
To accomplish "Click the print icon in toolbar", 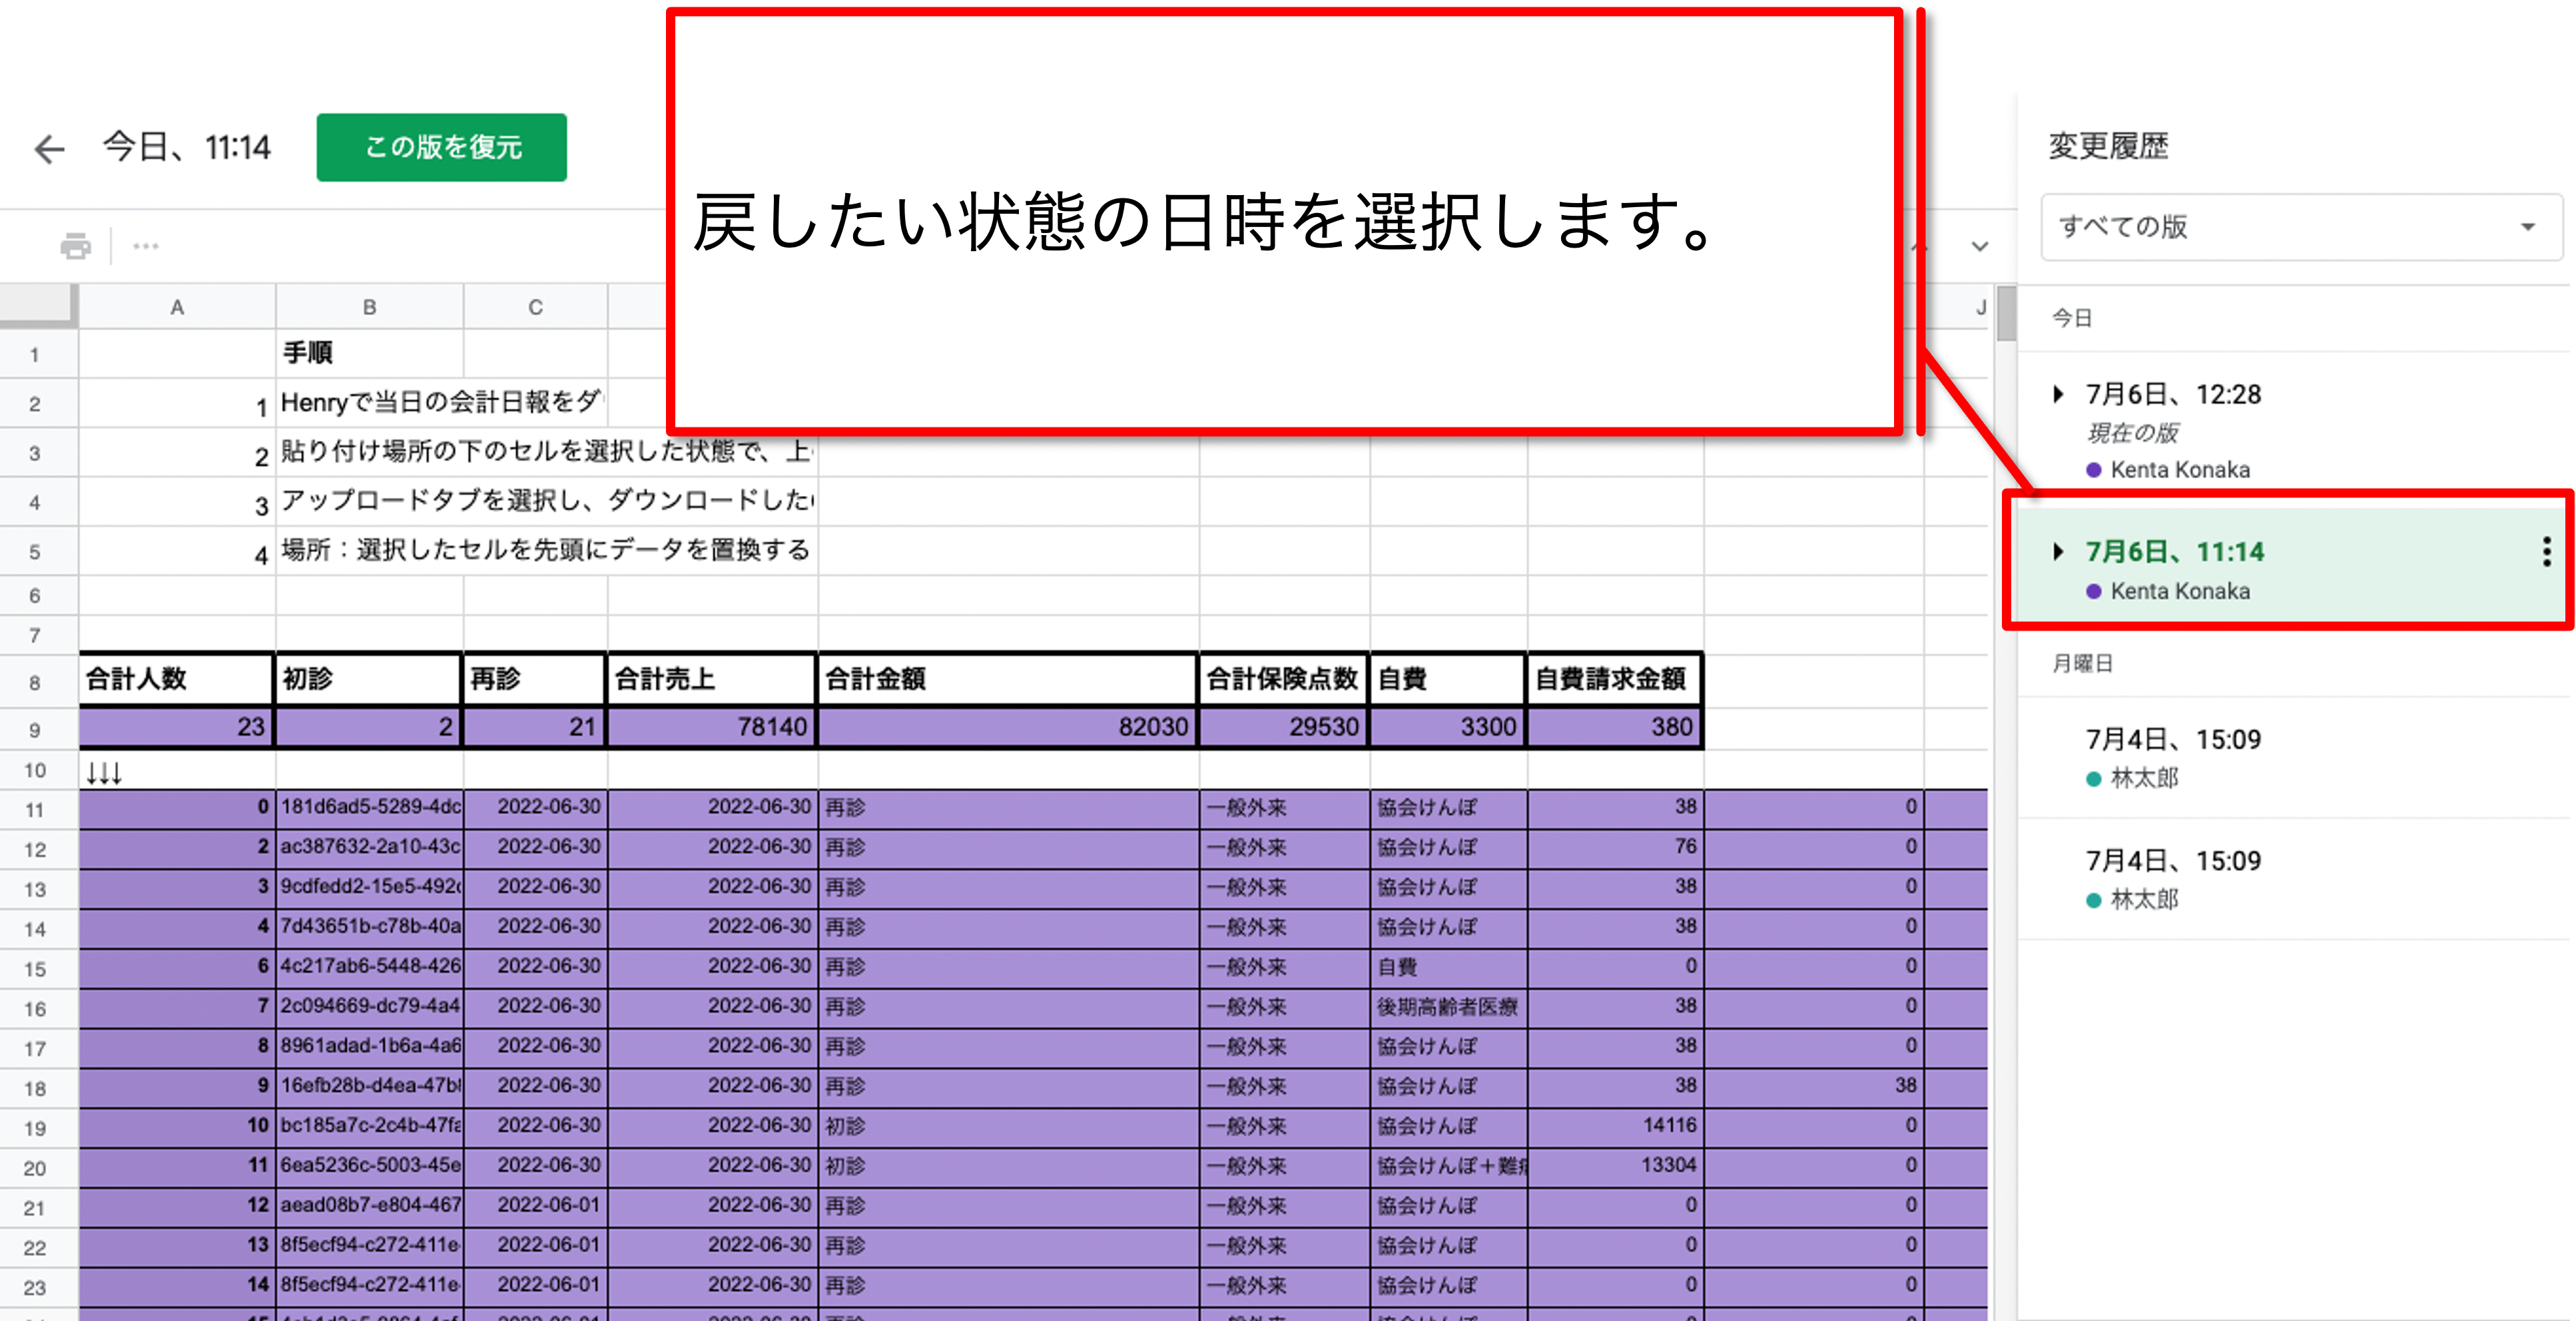I will [75, 246].
